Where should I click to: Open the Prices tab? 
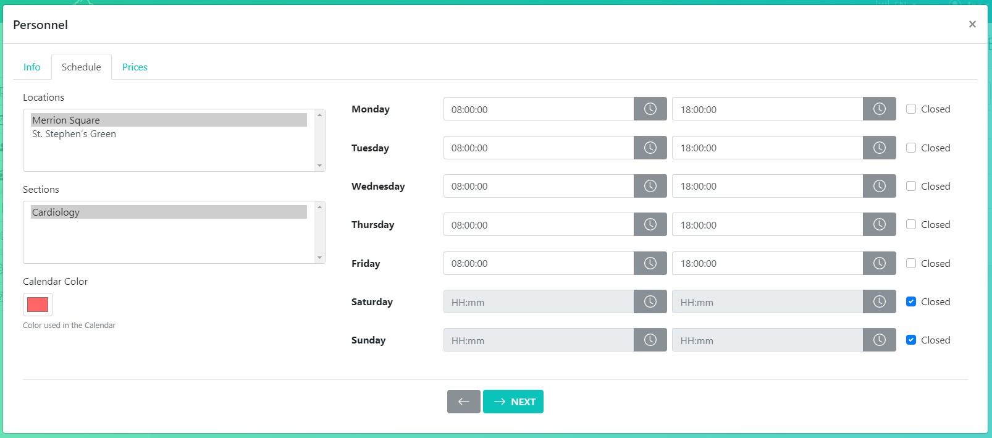[135, 67]
